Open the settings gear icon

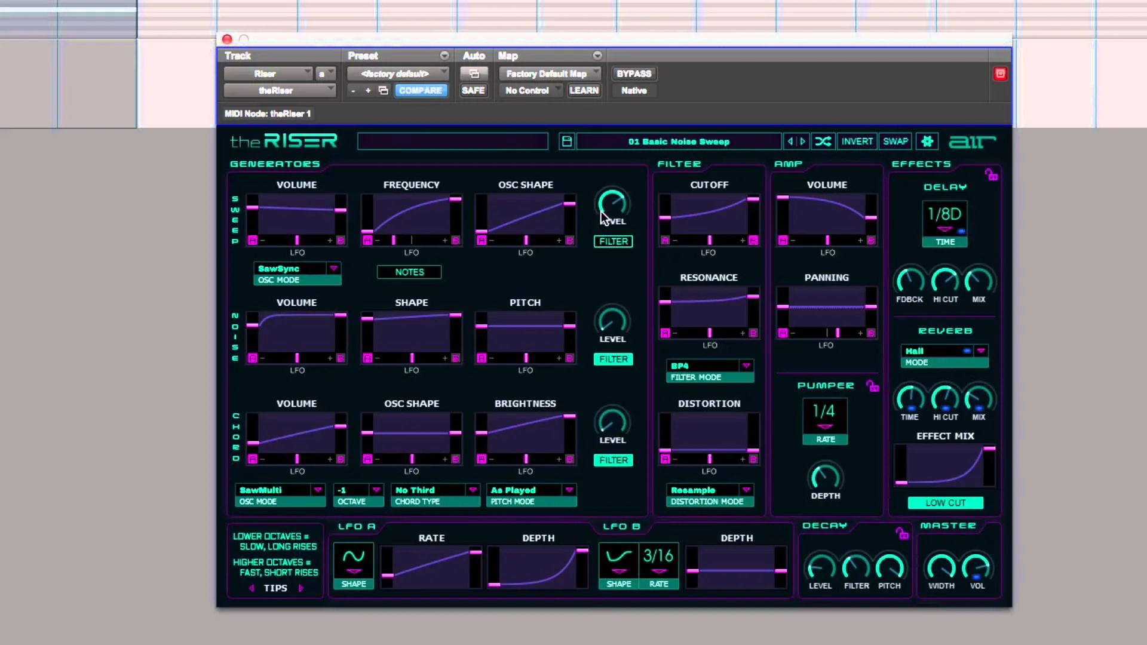click(927, 142)
